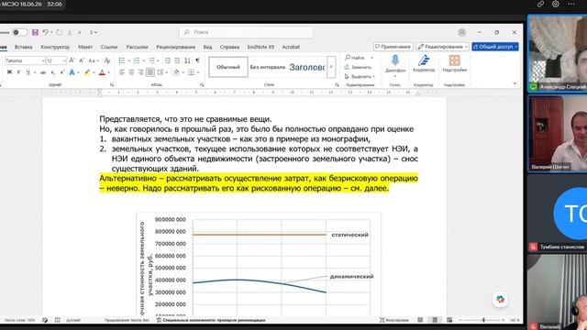Toggle strikethrough formatting
The height and width of the screenshot is (330, 587).
(43, 72)
